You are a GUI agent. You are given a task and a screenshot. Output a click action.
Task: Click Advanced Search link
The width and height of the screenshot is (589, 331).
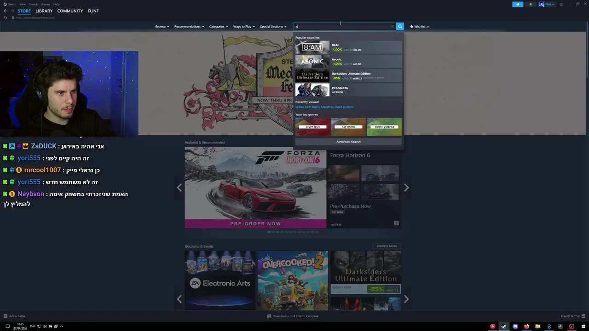348,142
